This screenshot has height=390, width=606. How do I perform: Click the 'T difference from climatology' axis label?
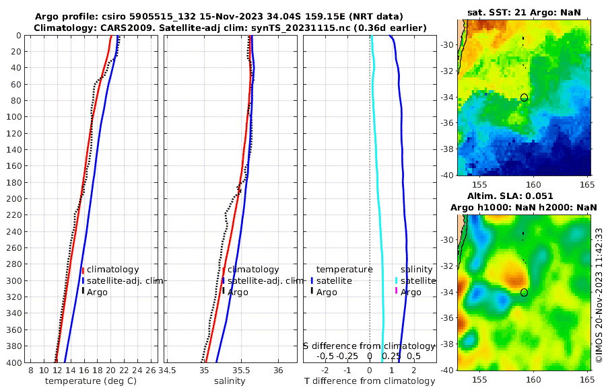(370, 381)
